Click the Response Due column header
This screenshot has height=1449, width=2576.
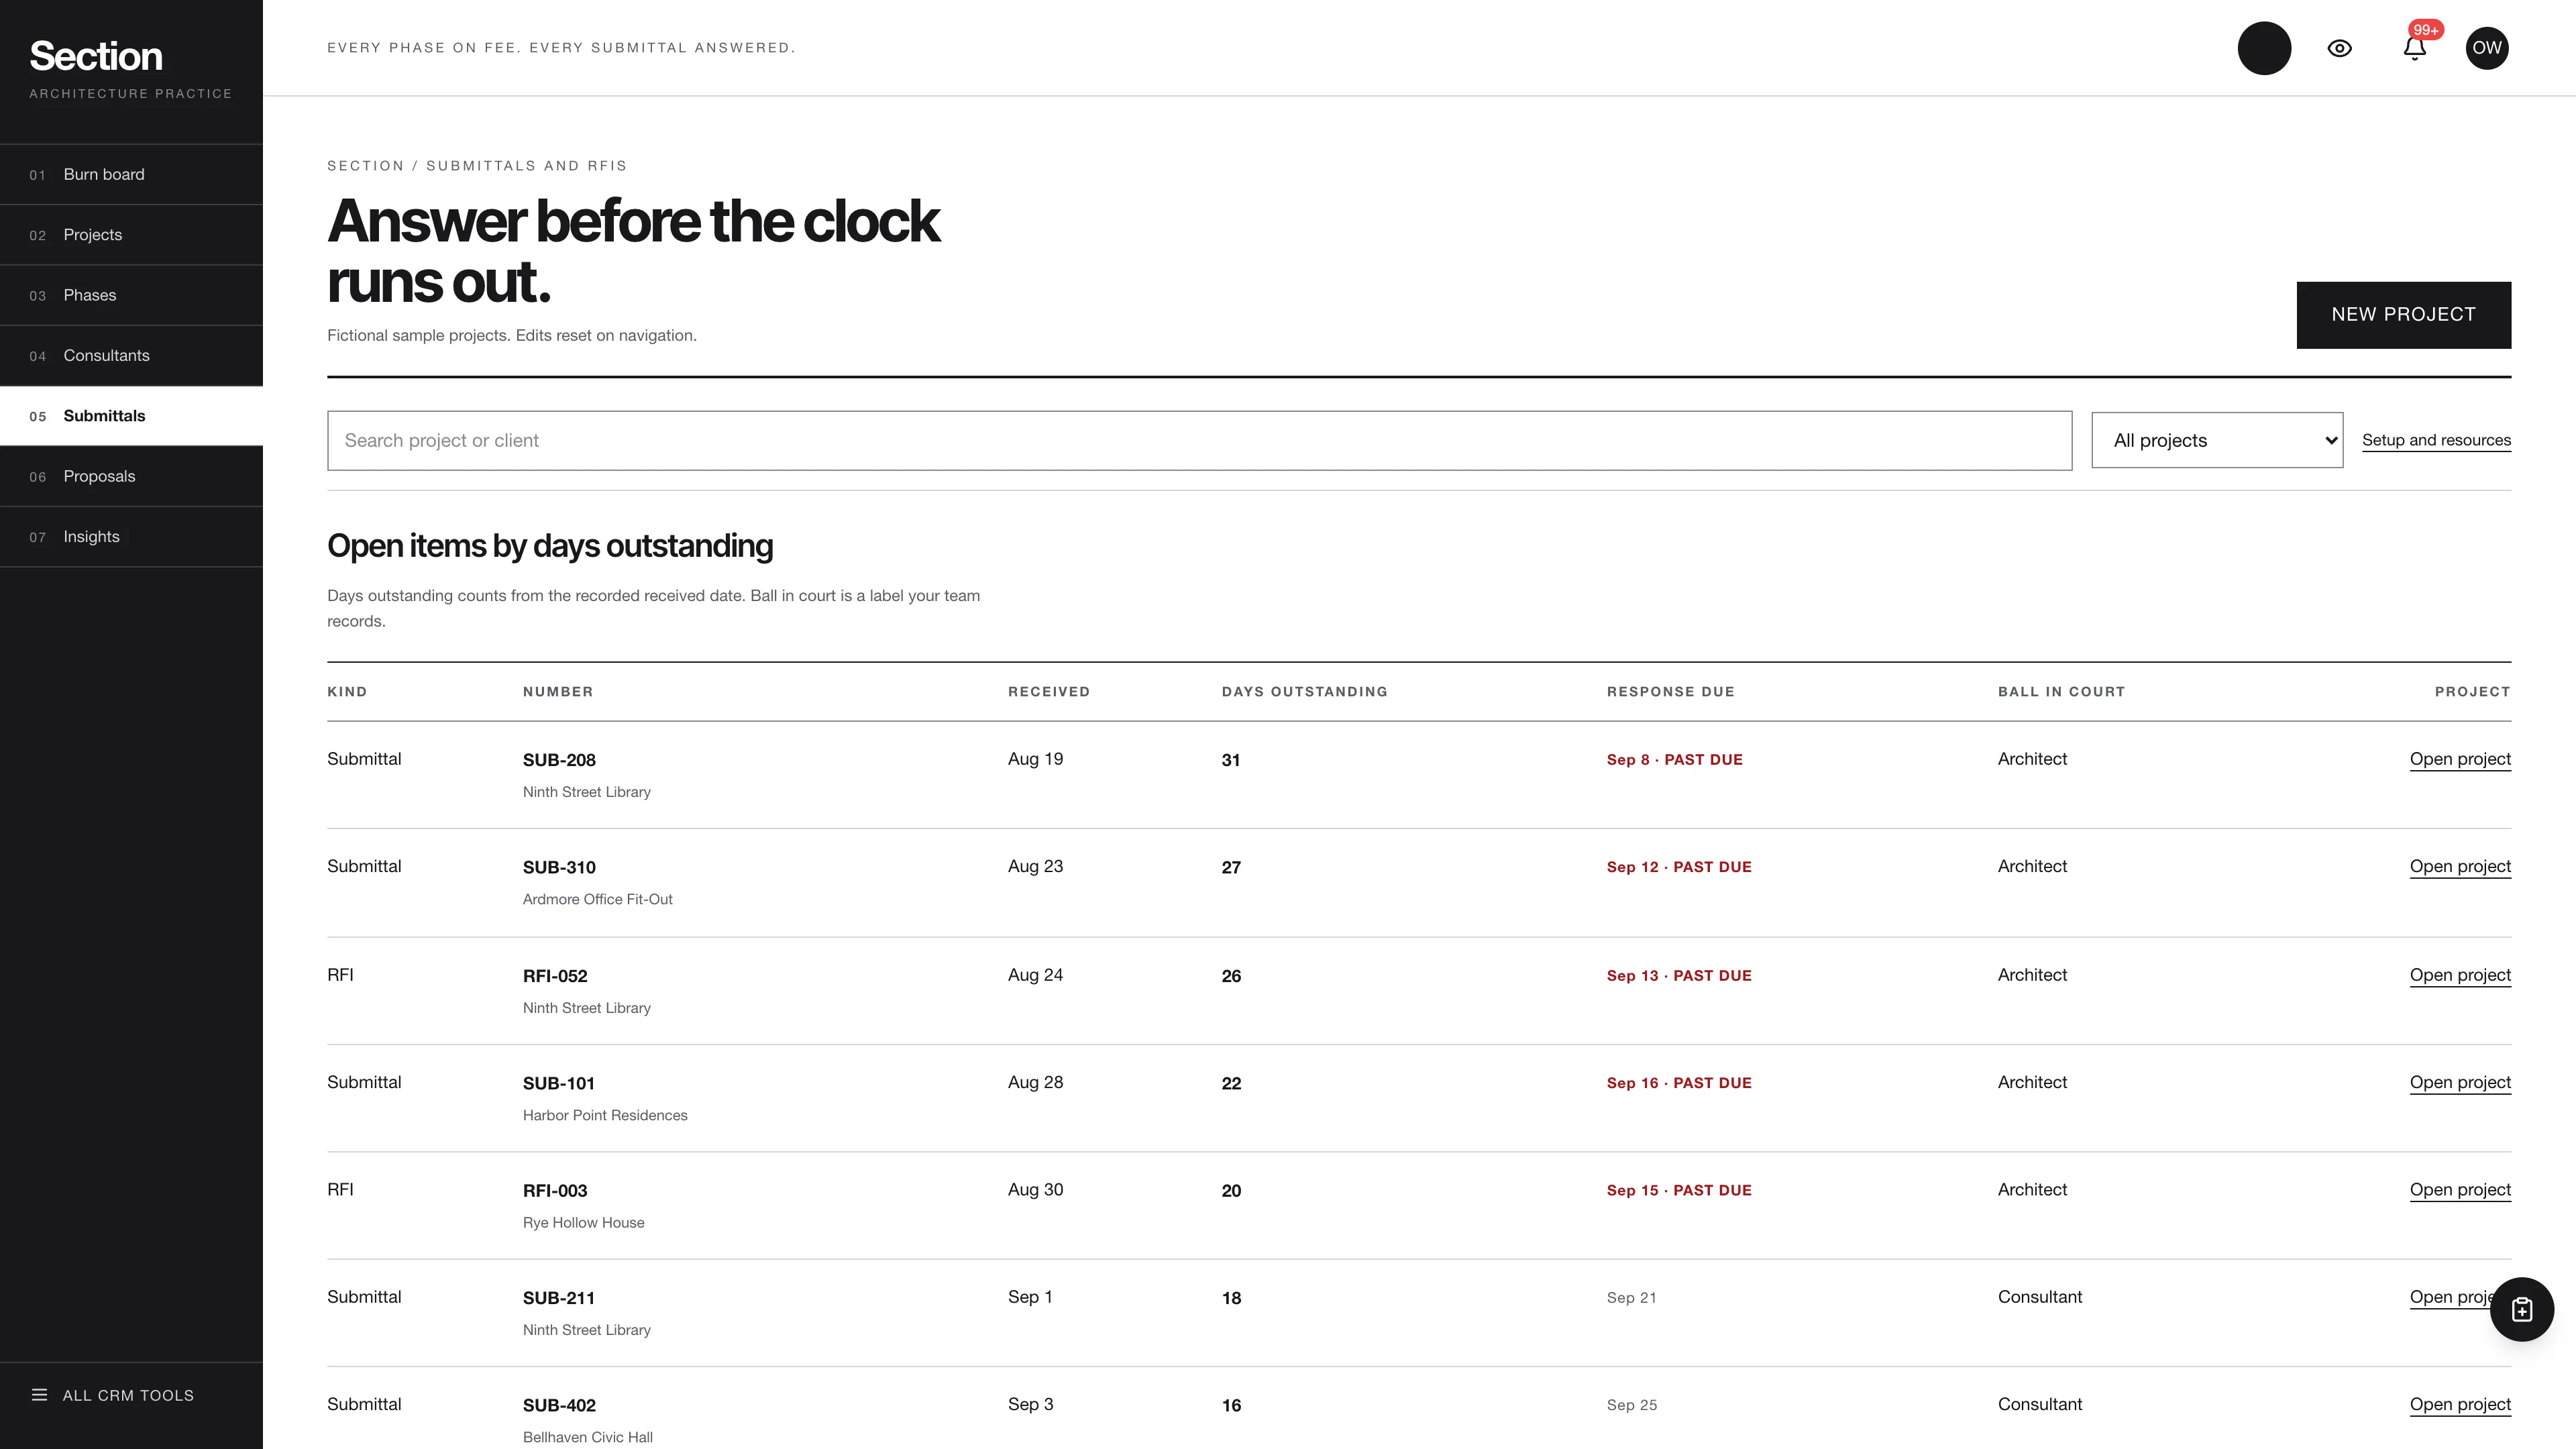[x=1670, y=692]
